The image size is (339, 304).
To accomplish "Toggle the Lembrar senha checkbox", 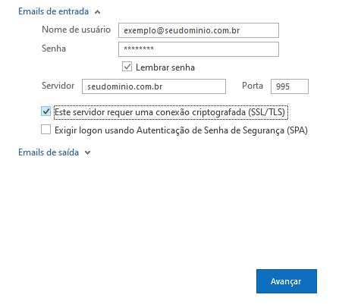I will click(127, 67).
